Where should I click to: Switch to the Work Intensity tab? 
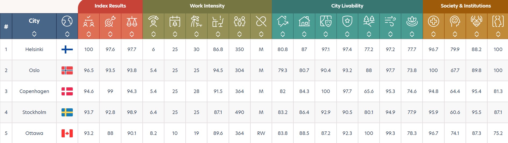[207, 6]
